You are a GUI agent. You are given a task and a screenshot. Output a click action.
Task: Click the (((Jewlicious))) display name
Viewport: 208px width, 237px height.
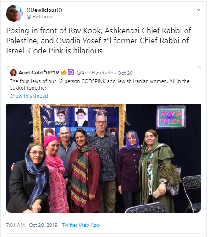coord(44,10)
